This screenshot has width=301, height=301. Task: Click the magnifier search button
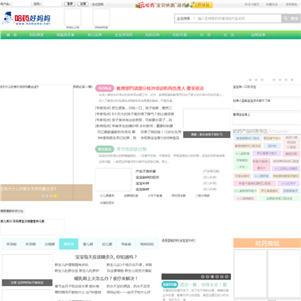click(x=291, y=18)
